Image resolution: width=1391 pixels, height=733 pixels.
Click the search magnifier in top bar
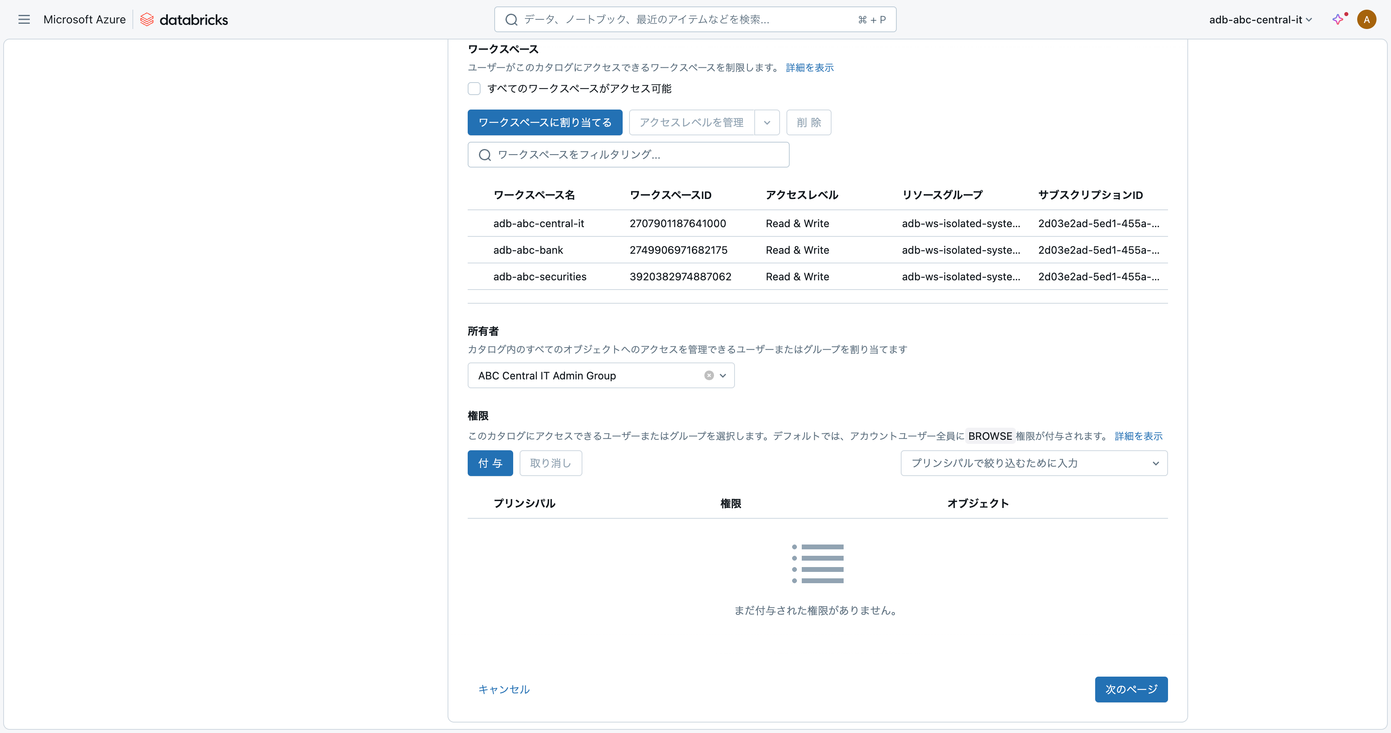pos(511,19)
